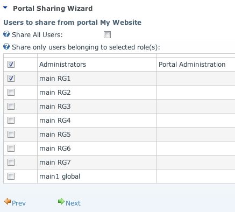
Task: Click the orange Prev arrow icon
Action: pos(8,202)
